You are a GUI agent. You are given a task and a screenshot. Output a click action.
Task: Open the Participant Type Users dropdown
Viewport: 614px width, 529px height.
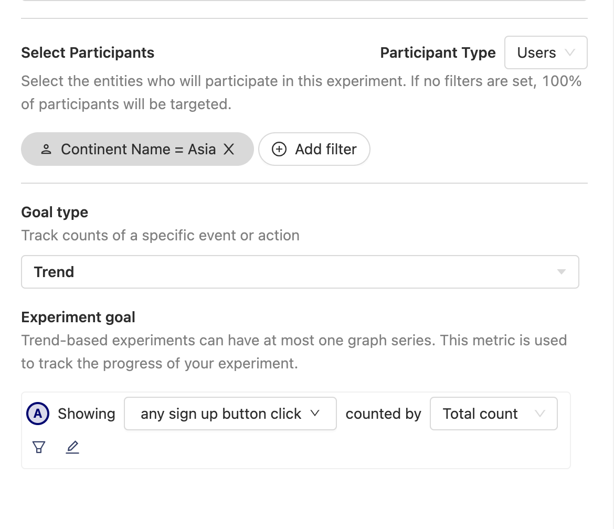[x=546, y=52]
